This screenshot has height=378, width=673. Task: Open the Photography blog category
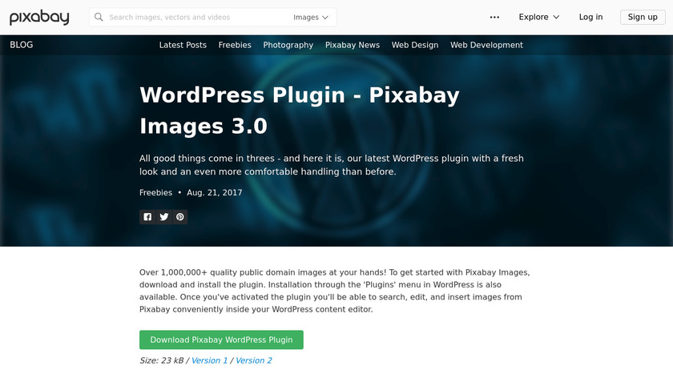click(x=288, y=45)
